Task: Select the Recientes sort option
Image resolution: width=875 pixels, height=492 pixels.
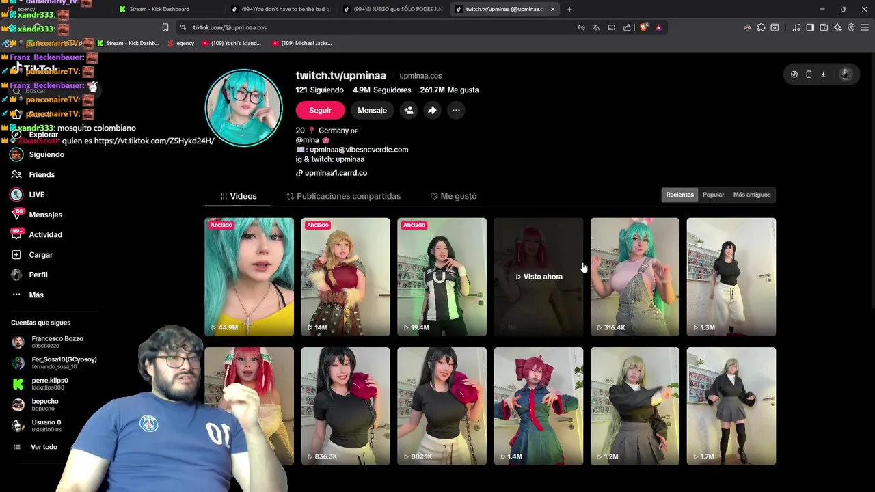Action: pos(679,195)
